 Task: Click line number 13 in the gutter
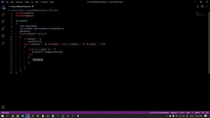pos(11,44)
